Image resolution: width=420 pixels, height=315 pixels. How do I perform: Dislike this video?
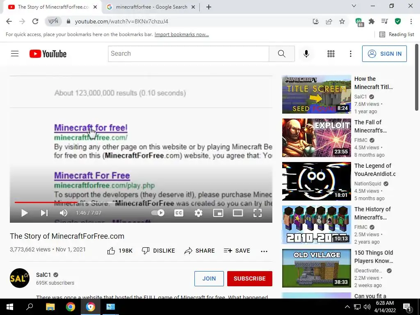158,251
